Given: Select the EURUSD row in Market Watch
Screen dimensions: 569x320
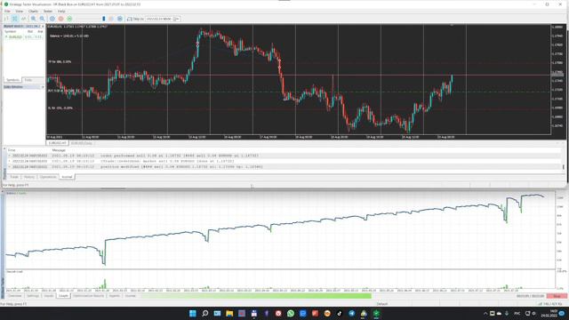Looking at the screenshot, I should 24,36.
